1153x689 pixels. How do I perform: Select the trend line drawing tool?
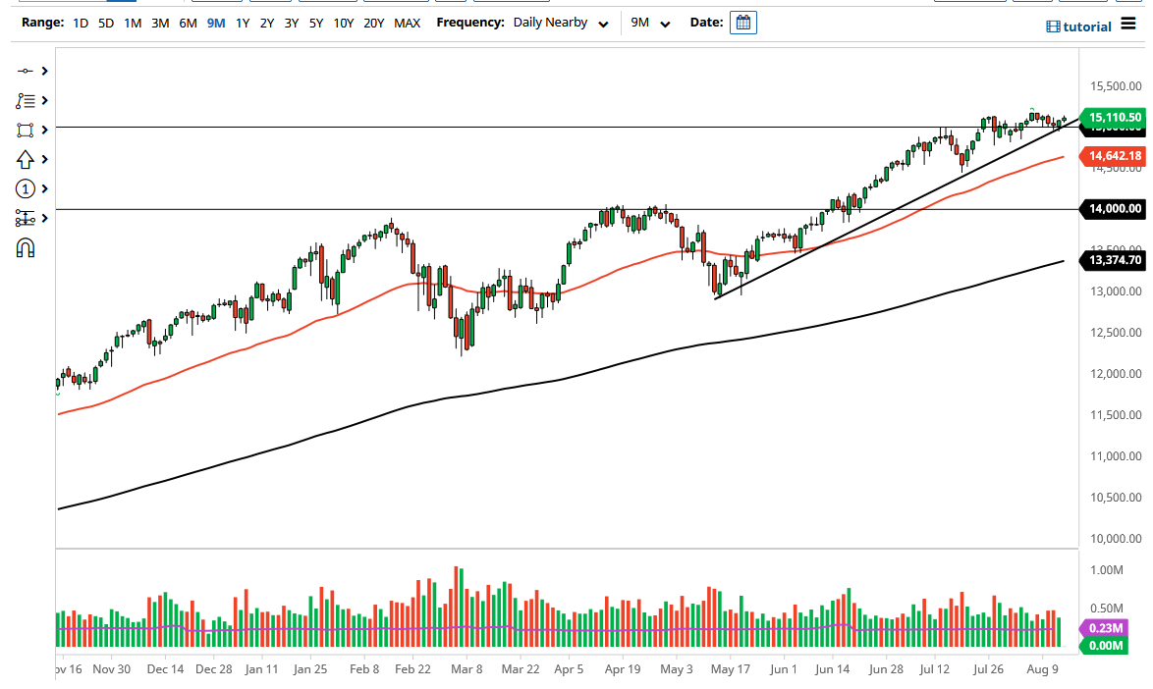click(25, 71)
